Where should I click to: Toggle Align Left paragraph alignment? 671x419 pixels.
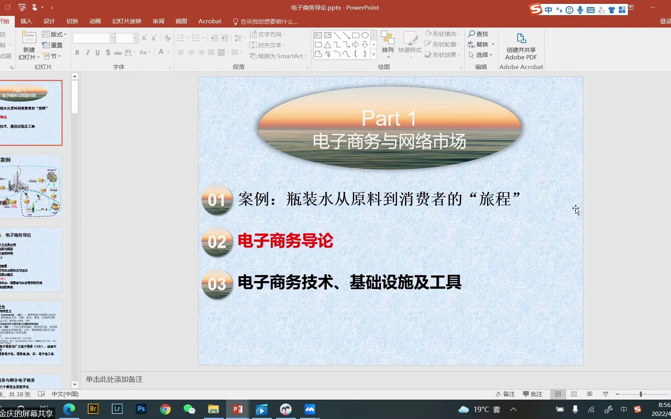[181, 52]
